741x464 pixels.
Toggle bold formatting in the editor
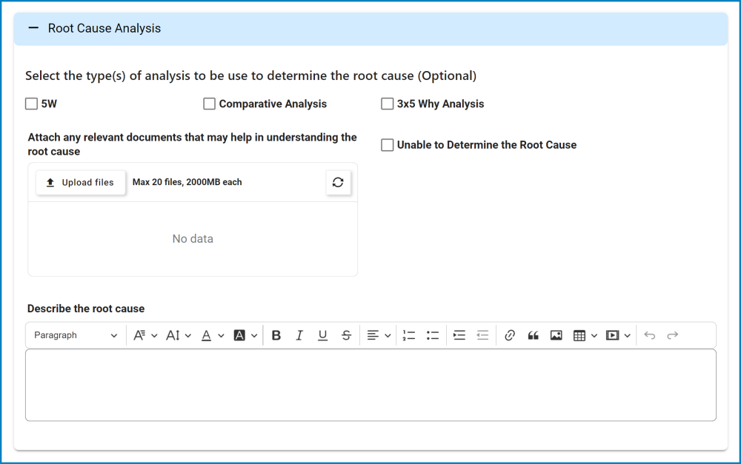pyautogui.click(x=276, y=334)
